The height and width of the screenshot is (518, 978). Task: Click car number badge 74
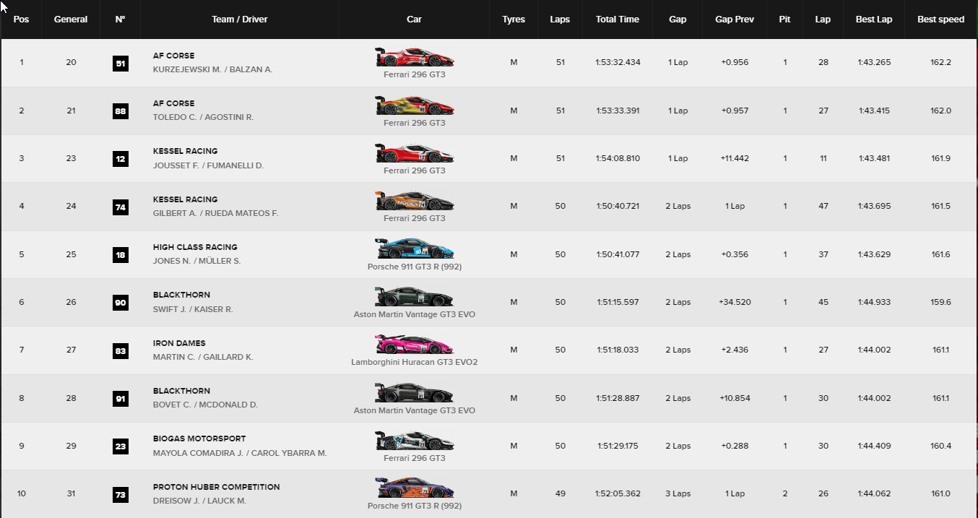(x=121, y=207)
